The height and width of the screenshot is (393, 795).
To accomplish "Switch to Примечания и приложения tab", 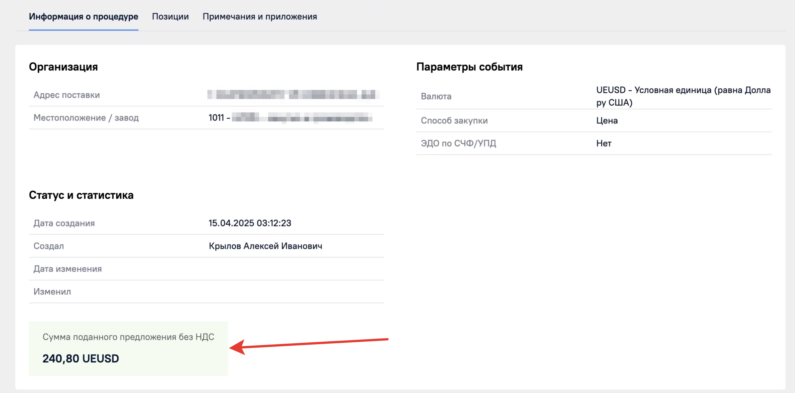I will [259, 16].
